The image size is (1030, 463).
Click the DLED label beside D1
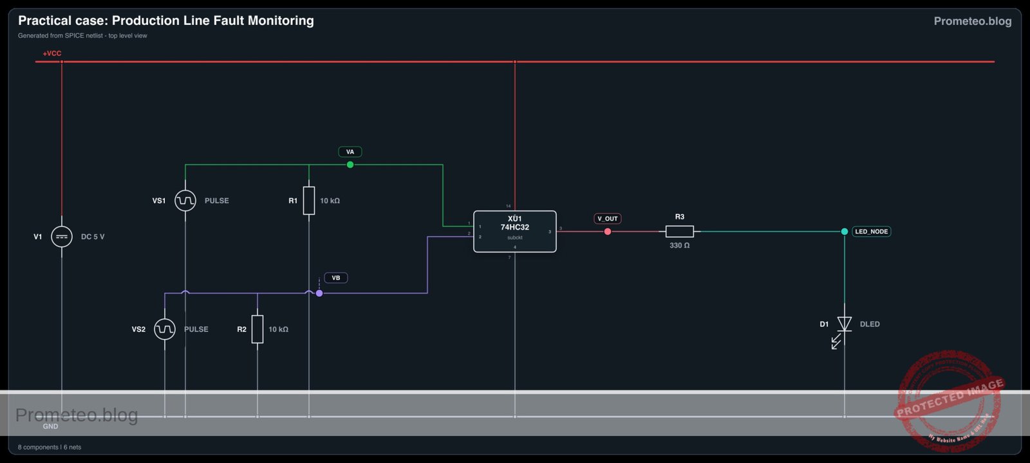[870, 324]
